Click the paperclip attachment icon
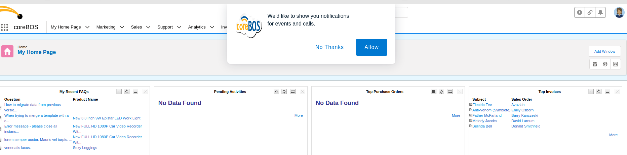The height and width of the screenshot is (155, 627). click(590, 12)
